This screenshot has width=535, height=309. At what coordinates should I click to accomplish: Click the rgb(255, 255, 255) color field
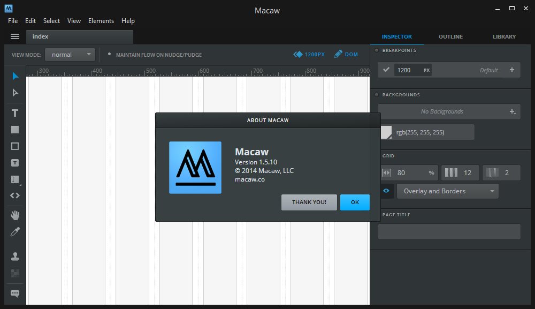[433, 132]
